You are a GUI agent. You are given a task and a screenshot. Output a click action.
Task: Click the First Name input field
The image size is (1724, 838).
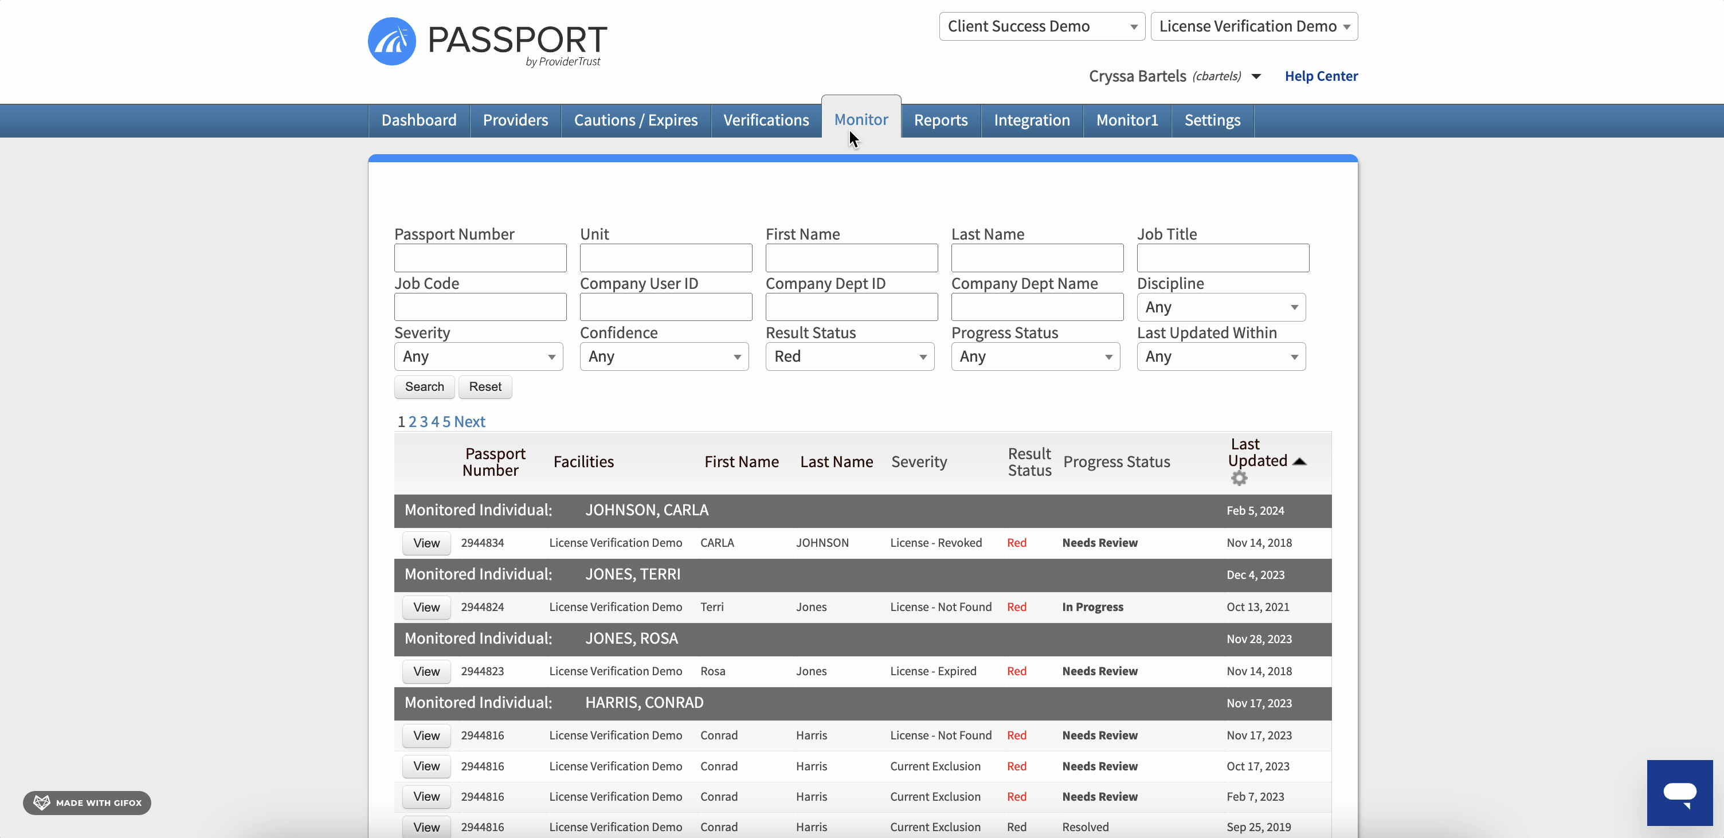[851, 258]
